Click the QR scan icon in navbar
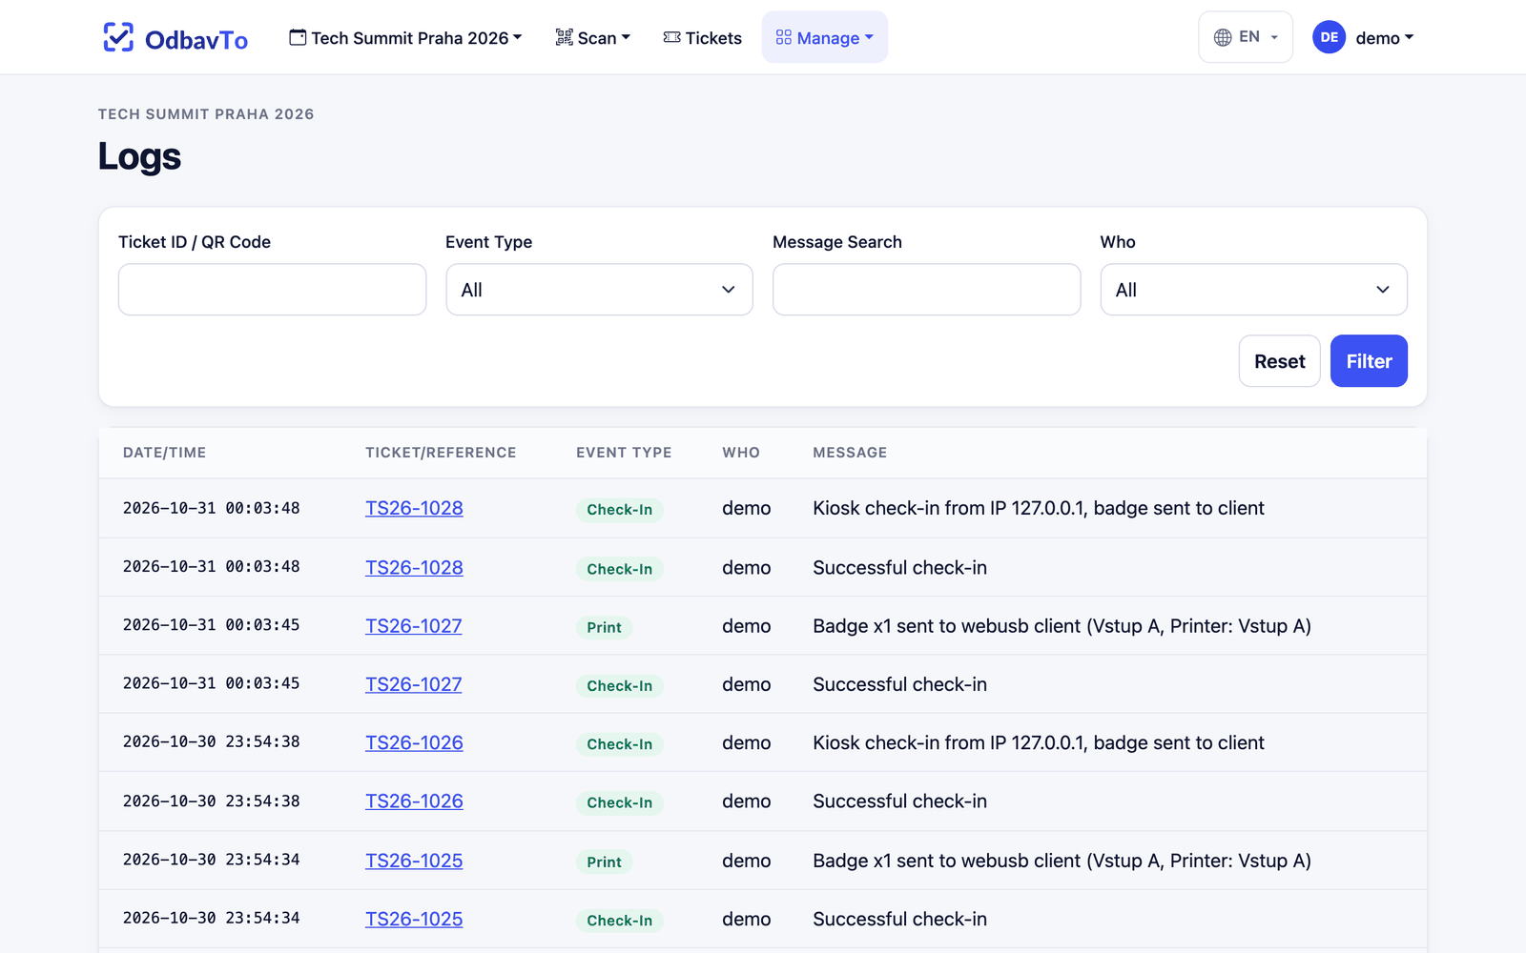Image resolution: width=1526 pixels, height=953 pixels. click(x=565, y=37)
